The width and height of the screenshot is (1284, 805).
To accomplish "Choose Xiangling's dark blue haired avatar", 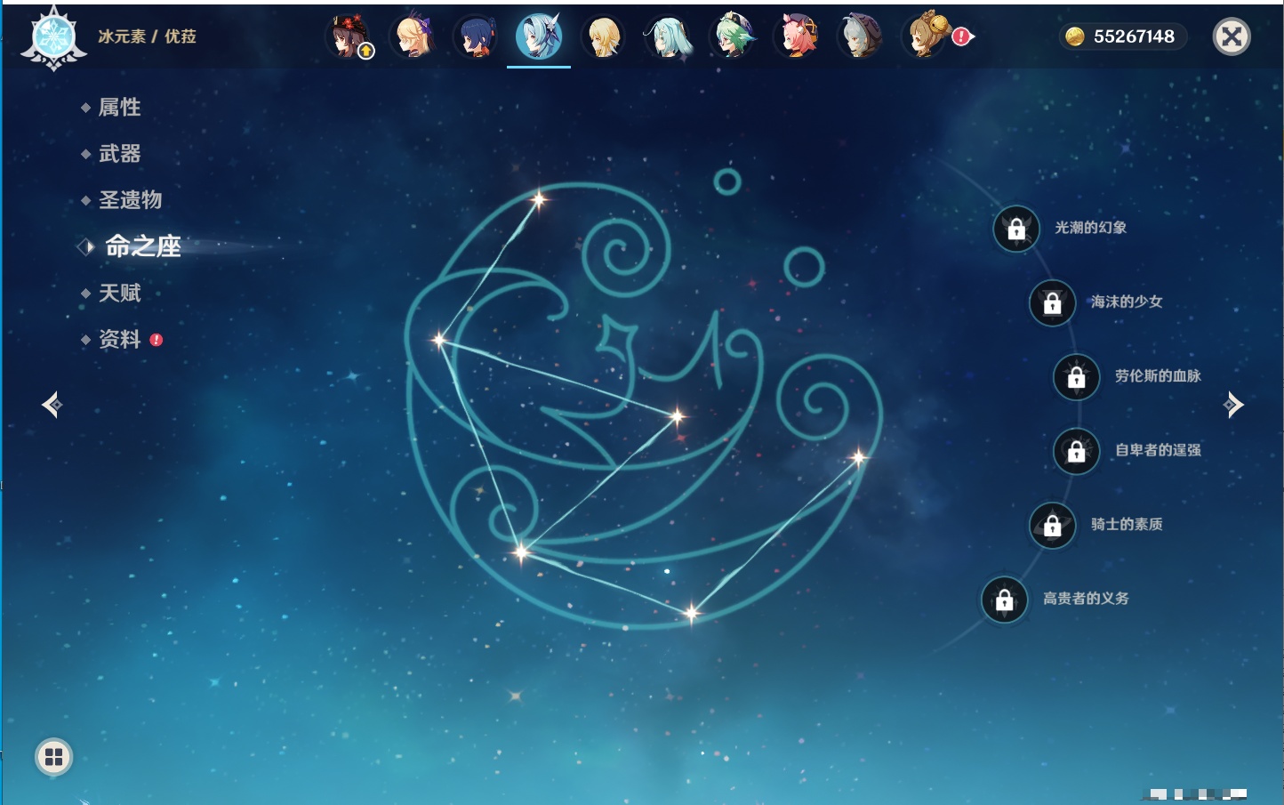I will click(477, 37).
